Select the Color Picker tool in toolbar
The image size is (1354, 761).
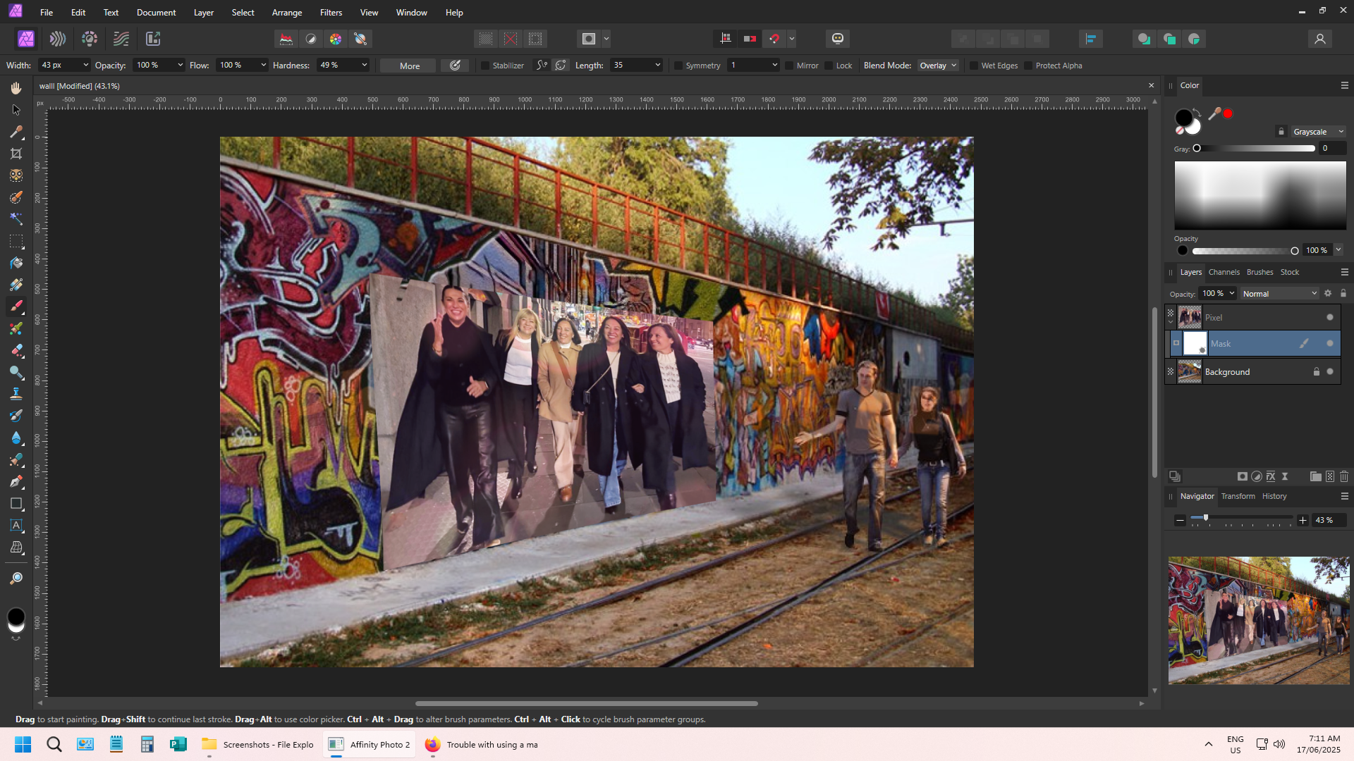coord(16,132)
